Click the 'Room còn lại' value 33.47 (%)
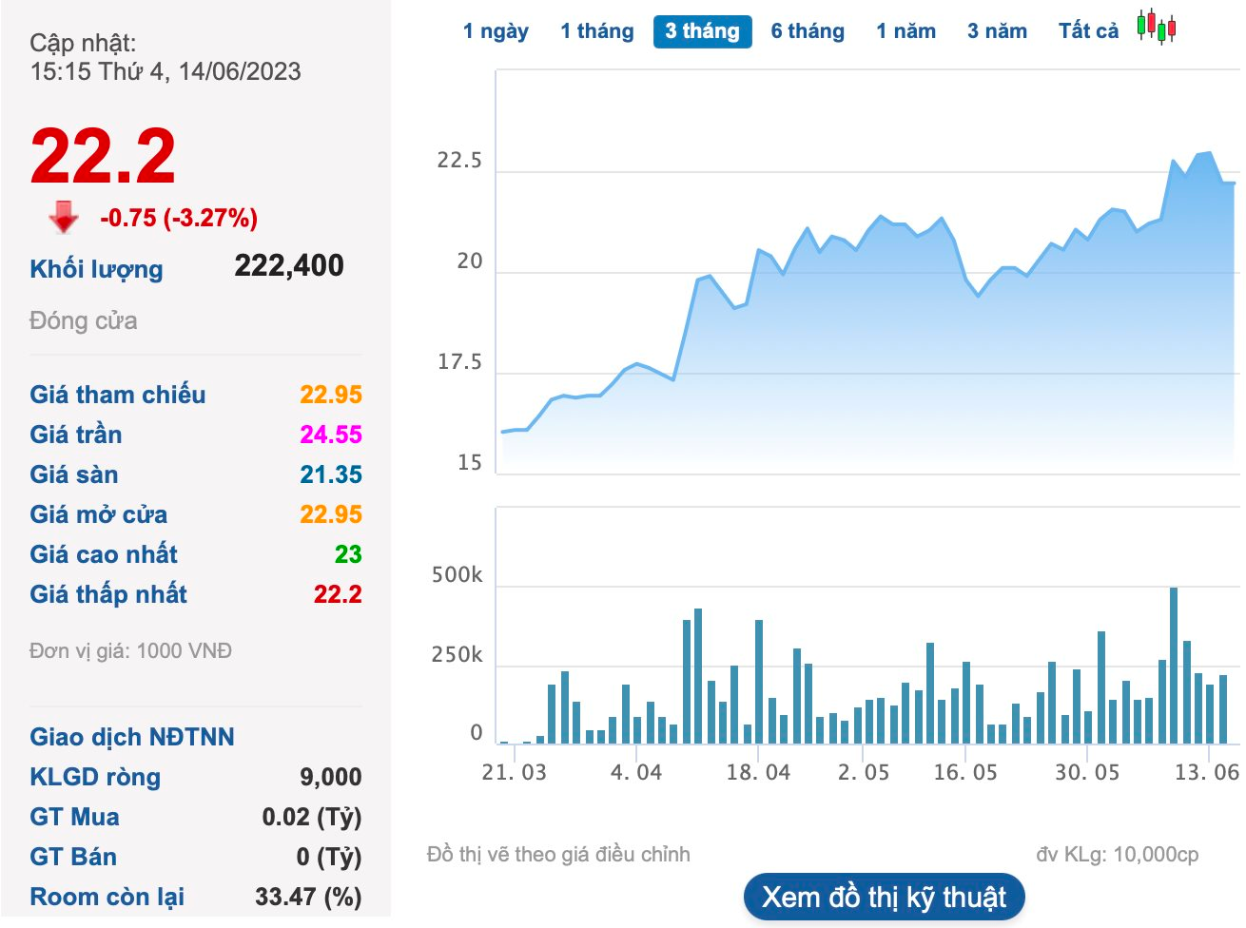 click(x=308, y=897)
